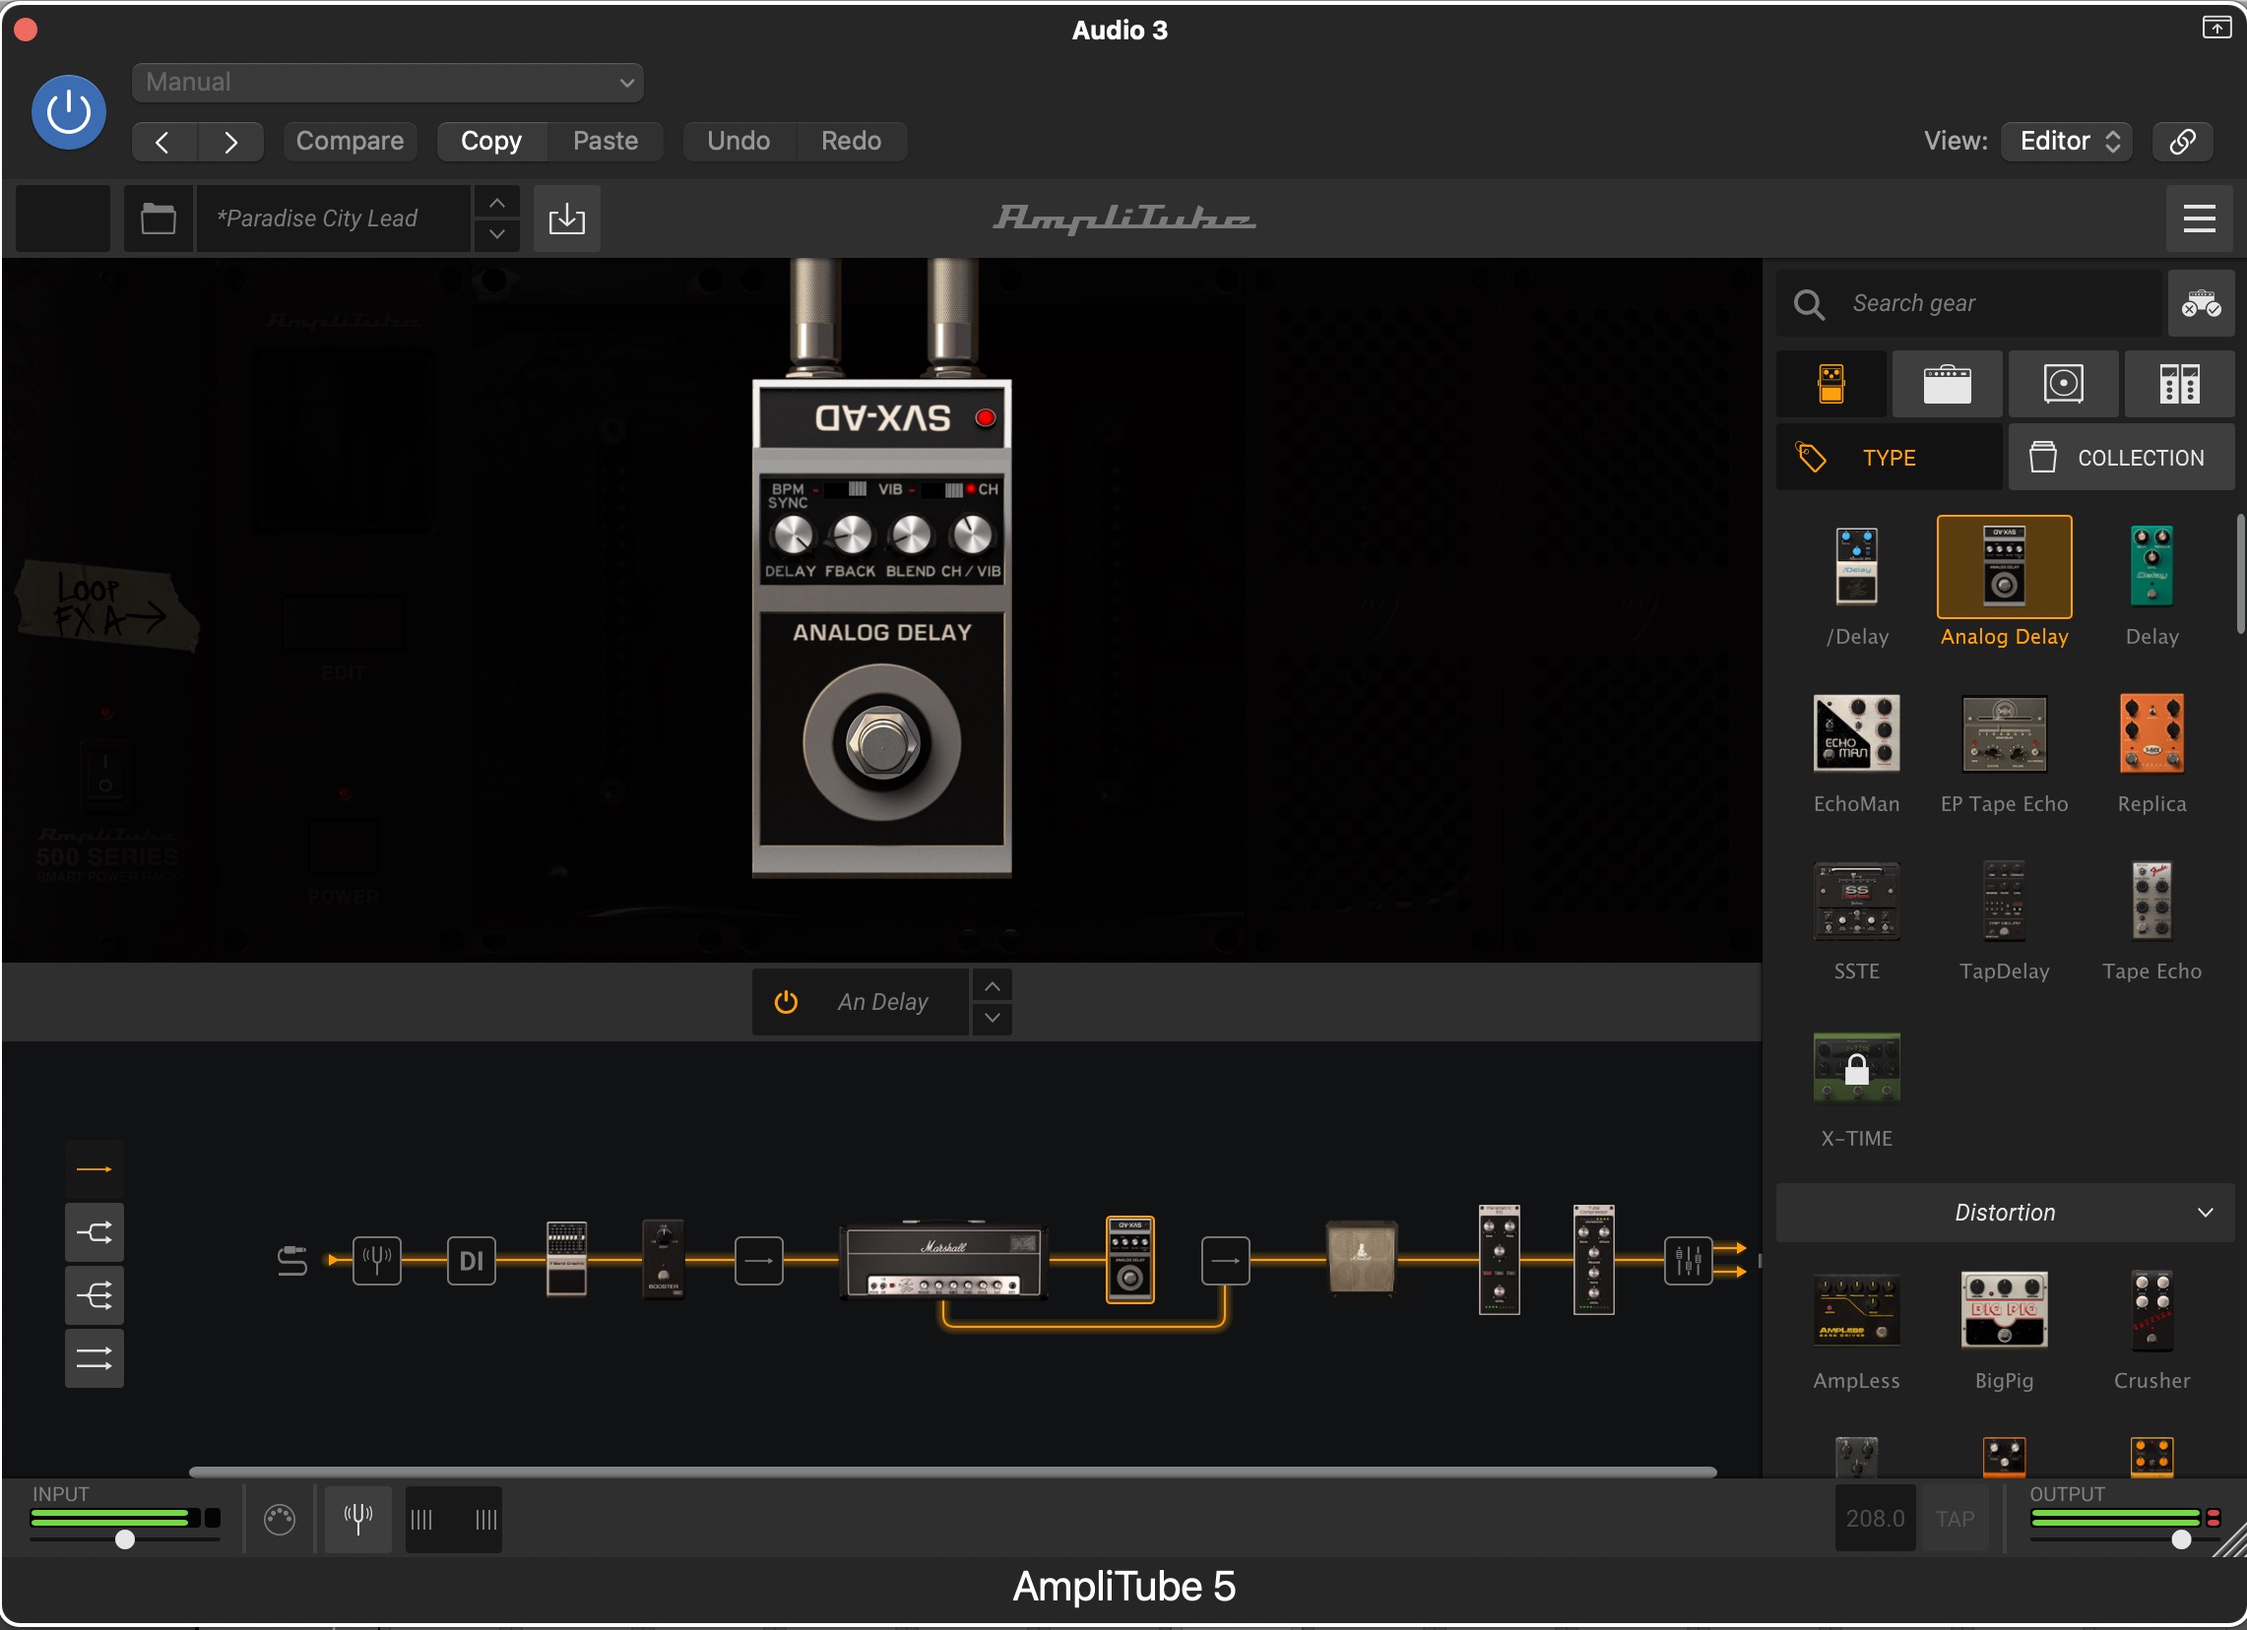
Task: Select the Crusher distortion pedal
Action: tap(2151, 1311)
